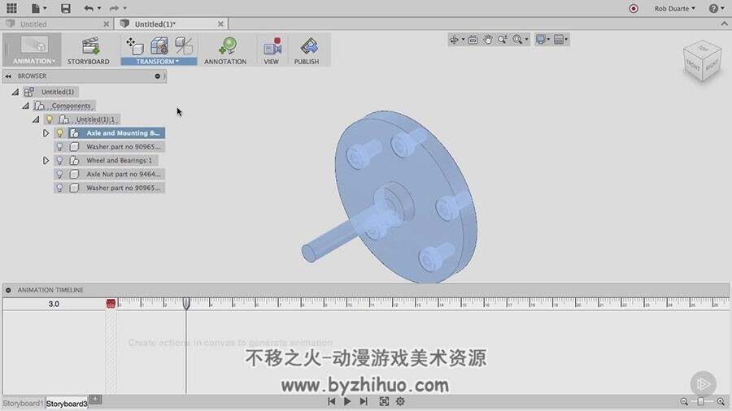This screenshot has height=411, width=732.
Task: Select the Transform Components move tool
Action: pyautogui.click(x=134, y=45)
